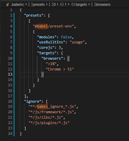Screen dimensions: 129x141
Task: Click the Babel file icon in breadcrumb
Action: [7, 4]
